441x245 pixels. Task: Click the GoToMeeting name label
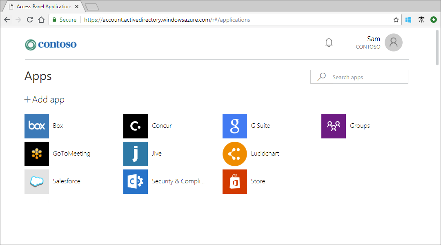(71, 154)
